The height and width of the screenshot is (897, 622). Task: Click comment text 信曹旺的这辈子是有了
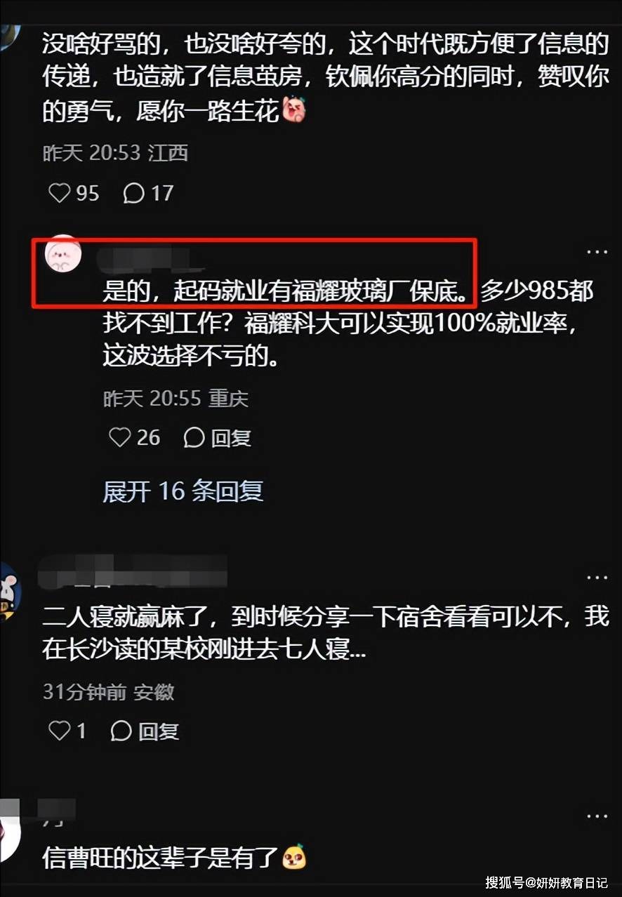point(161,856)
